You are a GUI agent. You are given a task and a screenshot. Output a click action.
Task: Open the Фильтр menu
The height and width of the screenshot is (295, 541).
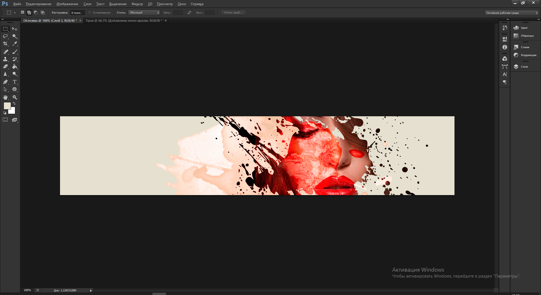(137, 4)
